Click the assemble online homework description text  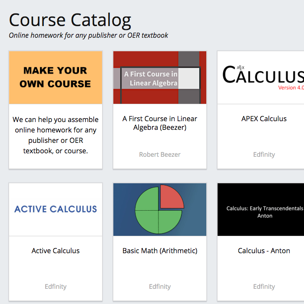click(56, 135)
